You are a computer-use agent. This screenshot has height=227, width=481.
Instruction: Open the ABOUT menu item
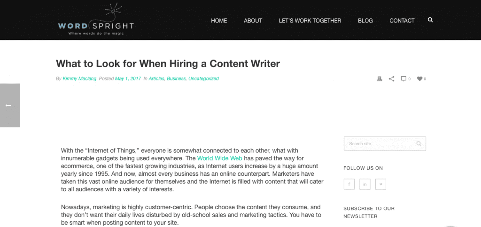coord(253,21)
